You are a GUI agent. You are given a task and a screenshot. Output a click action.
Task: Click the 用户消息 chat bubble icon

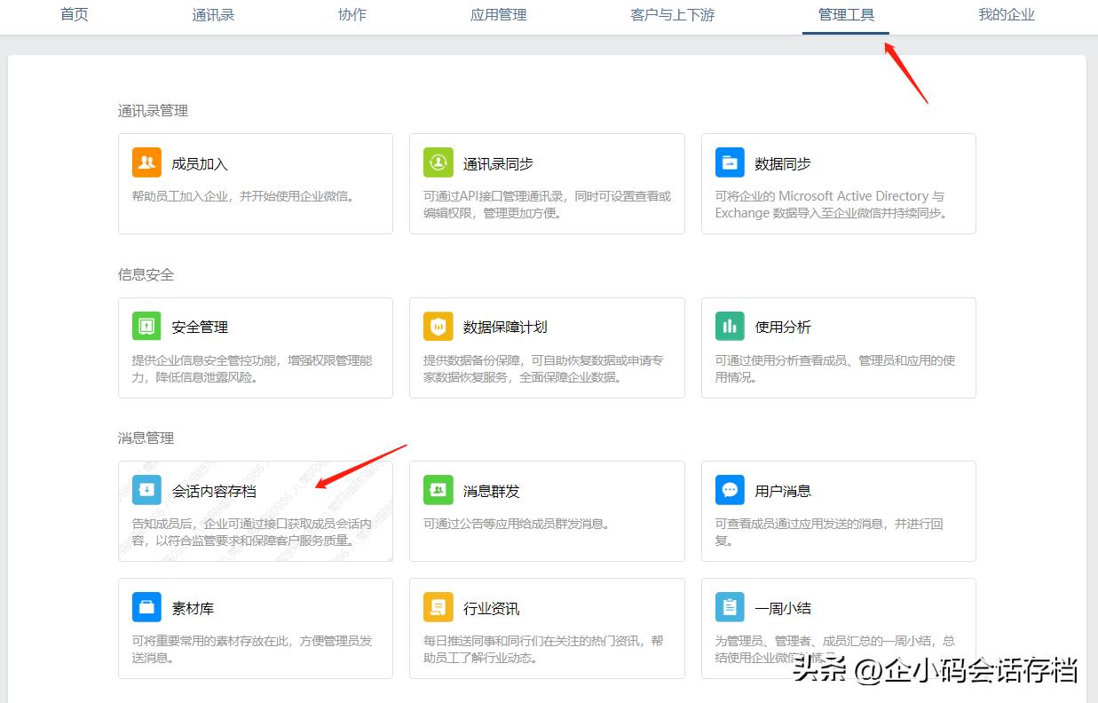[x=730, y=489]
